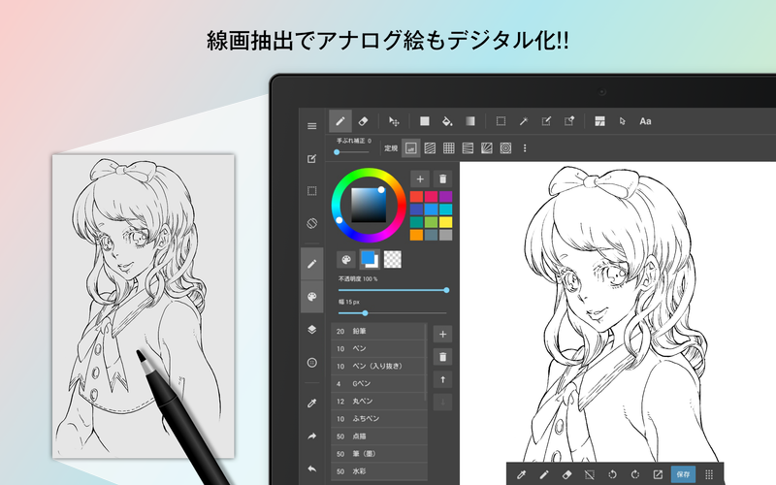Choose the move tool

pos(394,121)
